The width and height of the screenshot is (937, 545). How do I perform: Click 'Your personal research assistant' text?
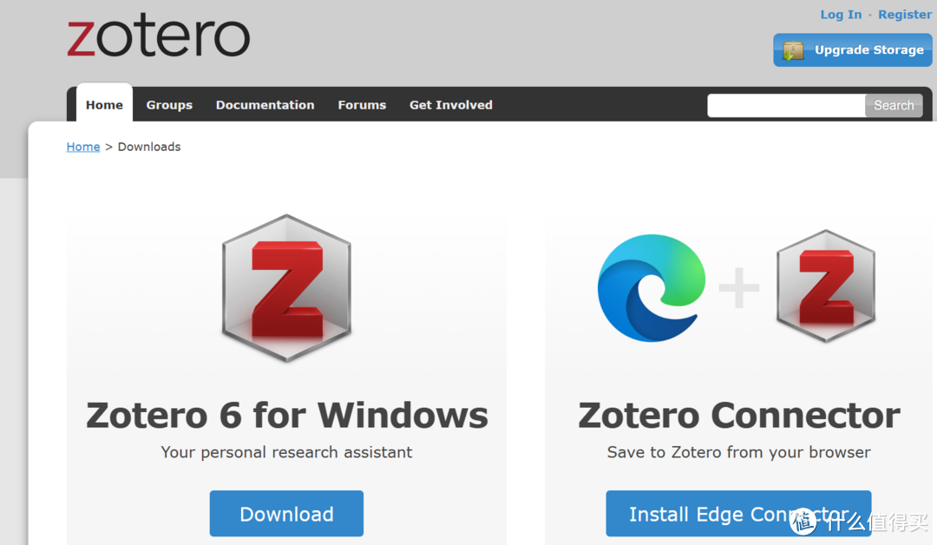(x=286, y=452)
